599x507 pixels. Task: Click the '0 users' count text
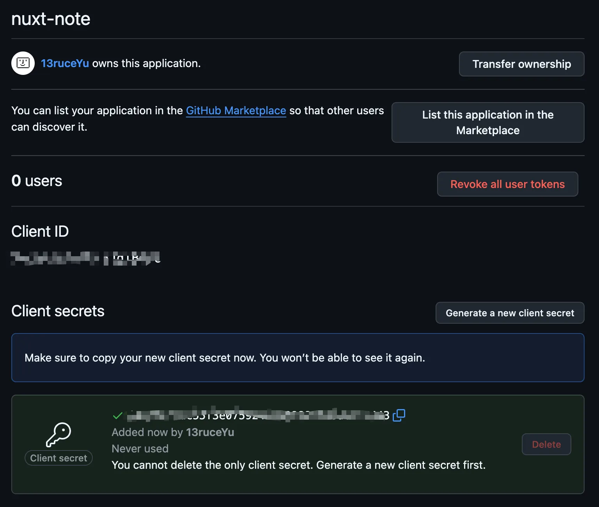tap(37, 181)
